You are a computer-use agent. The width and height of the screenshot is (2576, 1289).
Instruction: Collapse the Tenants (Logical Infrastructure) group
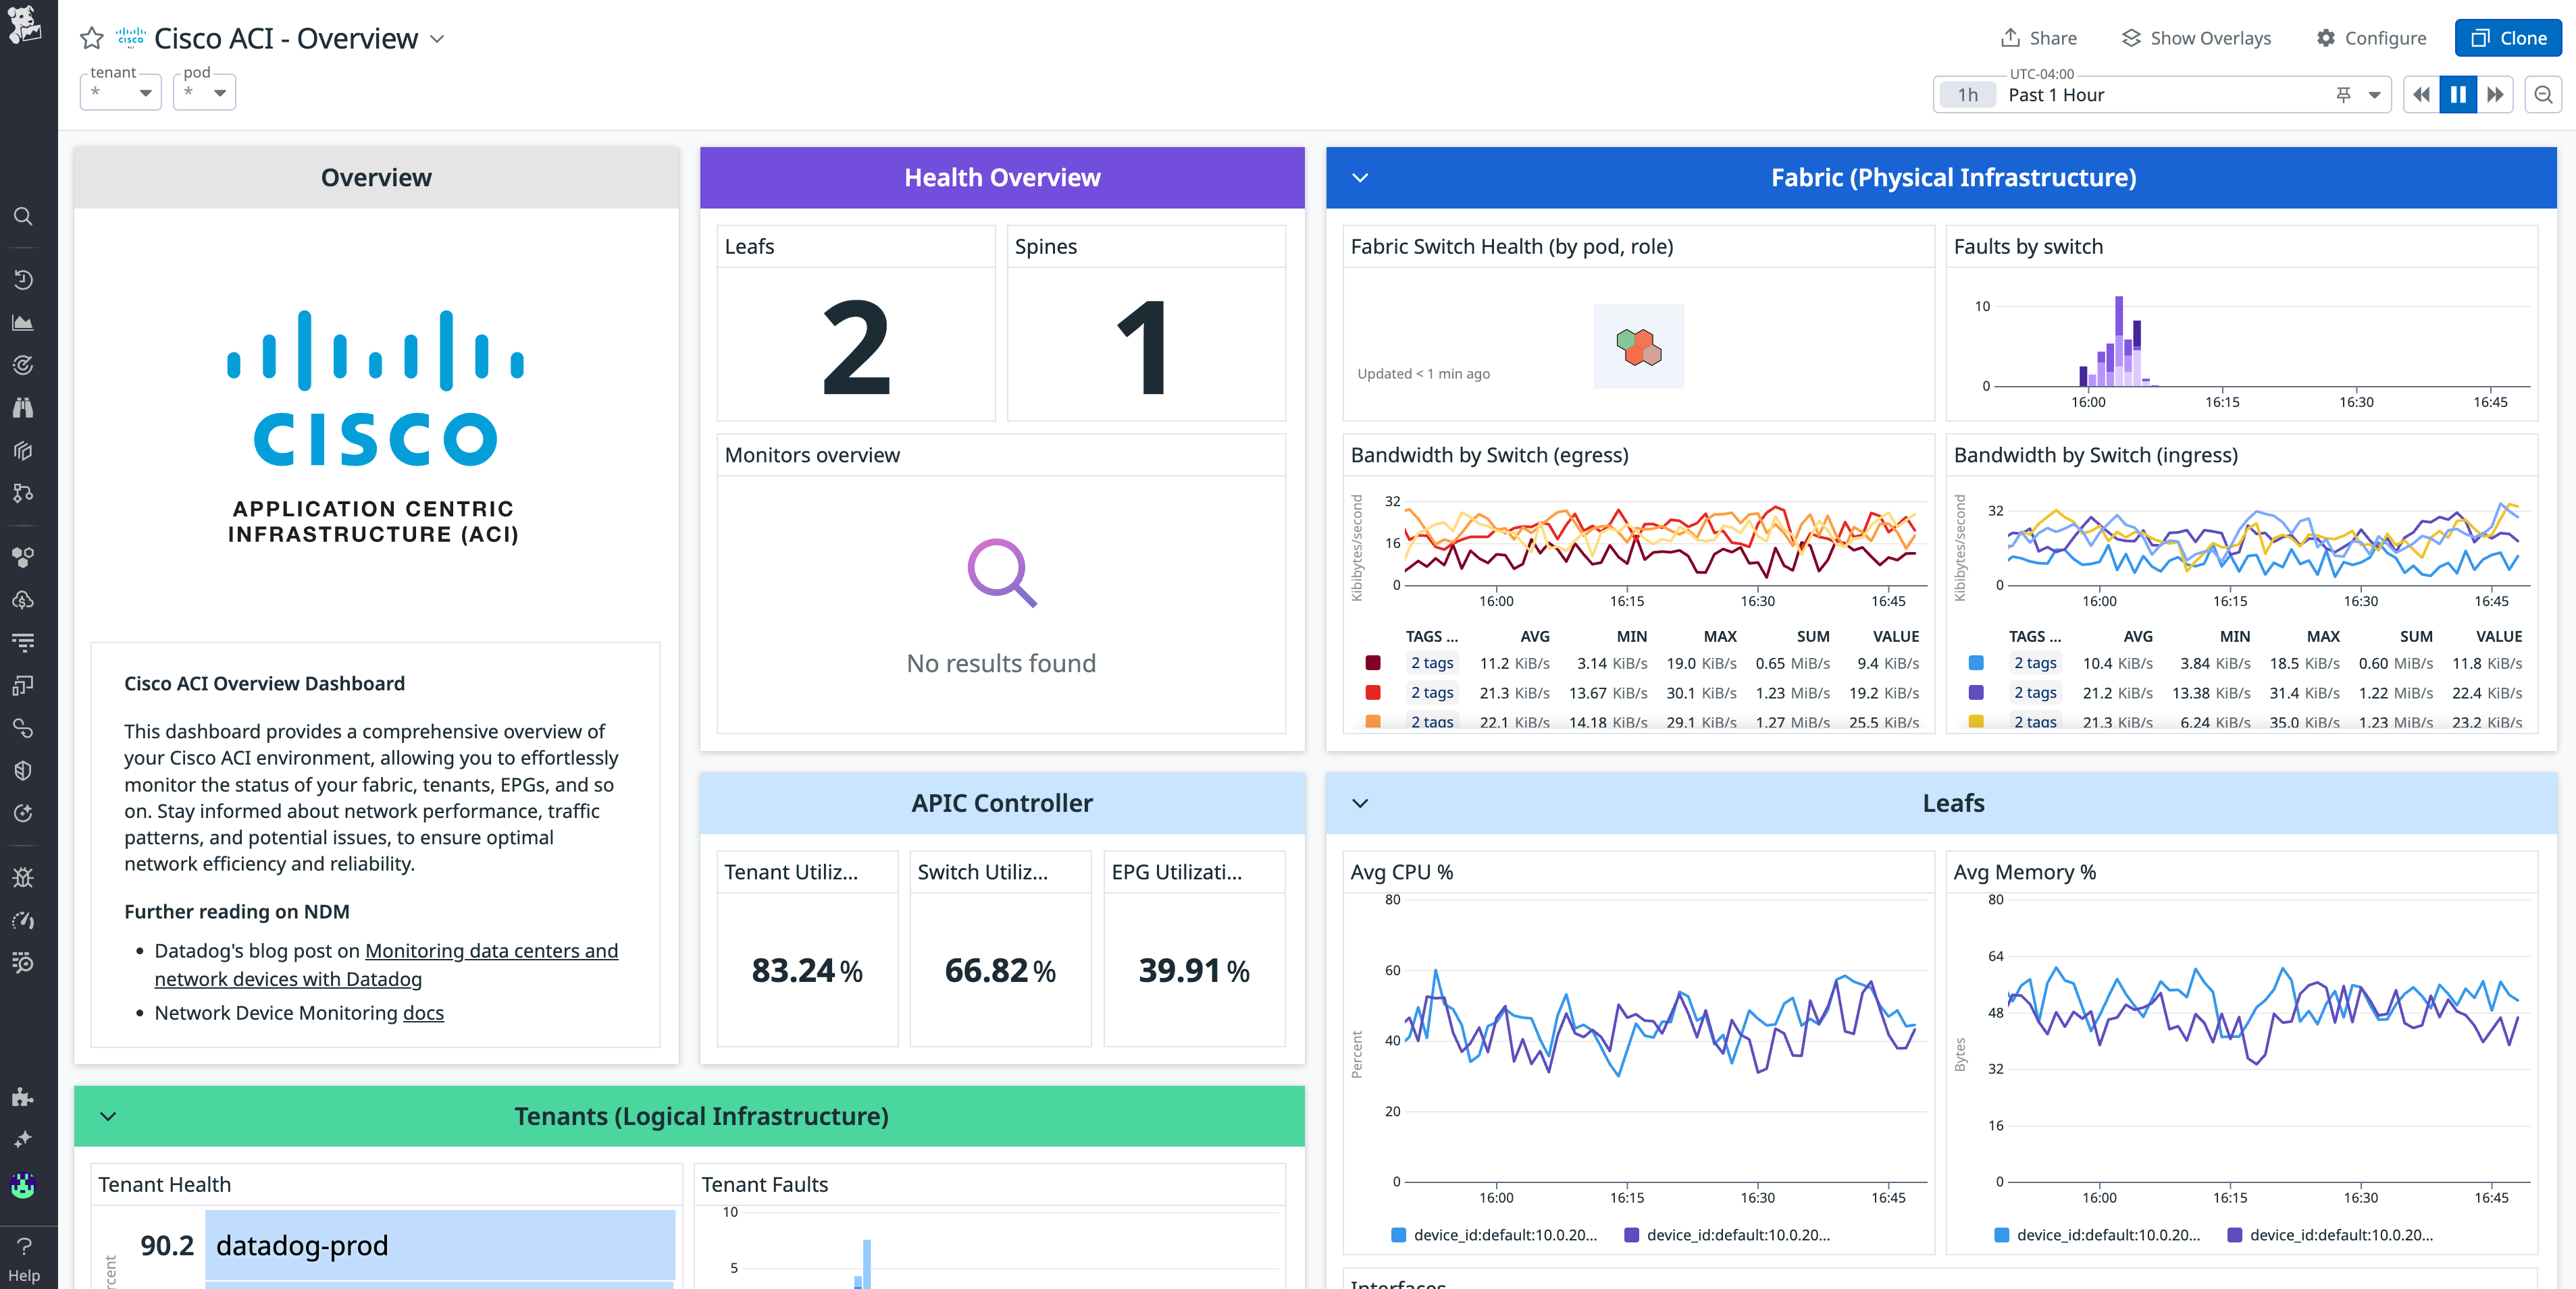point(108,1116)
